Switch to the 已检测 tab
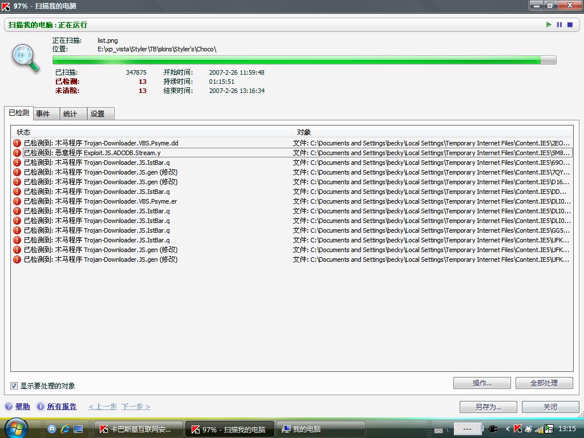Viewport: 584px width, 438px height. coord(19,113)
